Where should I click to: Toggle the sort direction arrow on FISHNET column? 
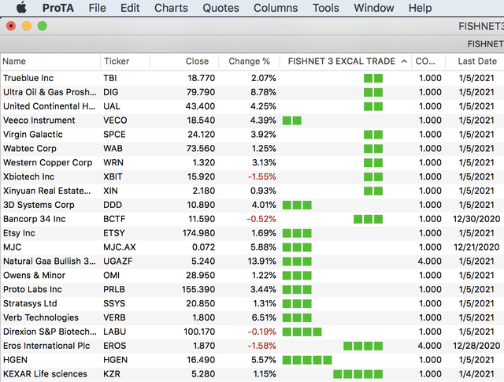click(x=404, y=61)
